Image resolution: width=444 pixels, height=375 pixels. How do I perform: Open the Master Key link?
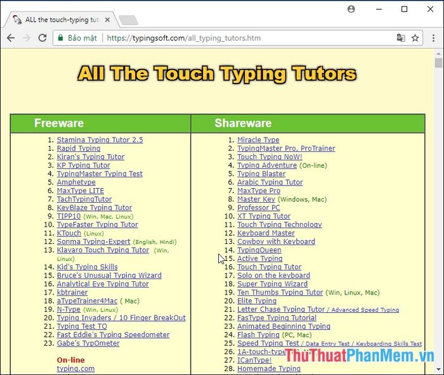256,199
